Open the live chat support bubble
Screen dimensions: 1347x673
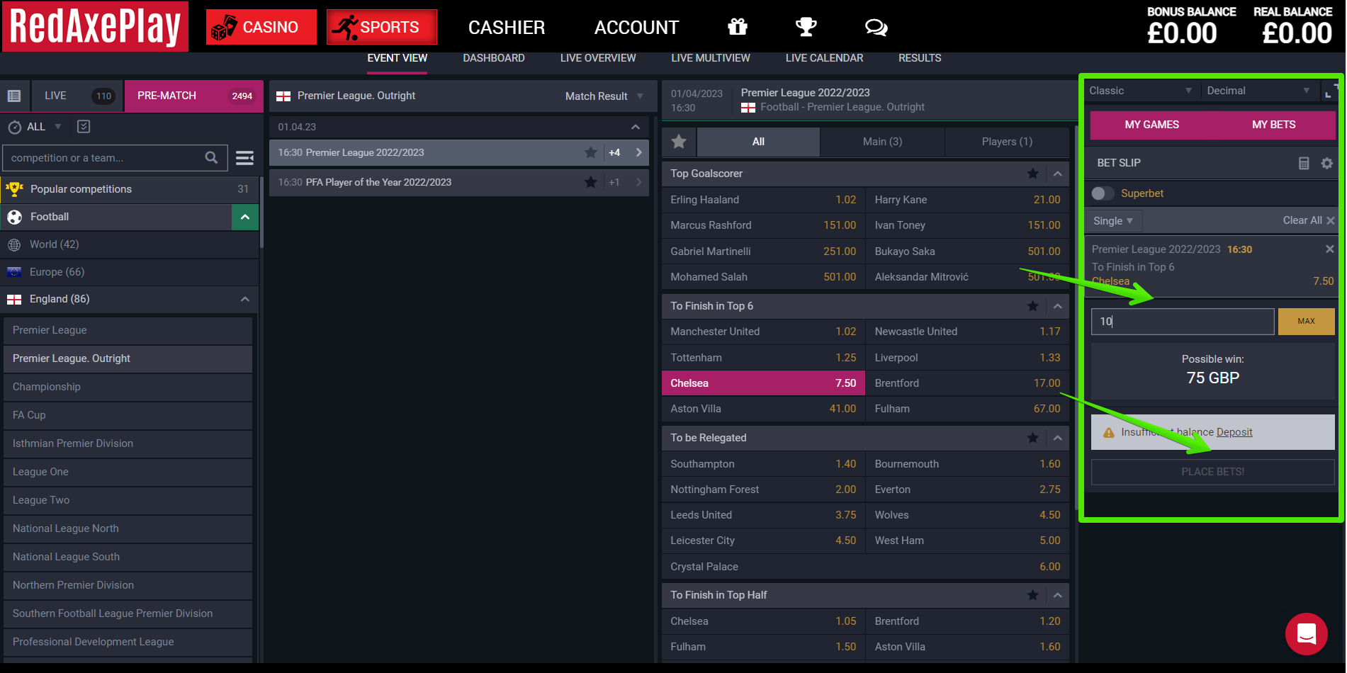pyautogui.click(x=1307, y=633)
